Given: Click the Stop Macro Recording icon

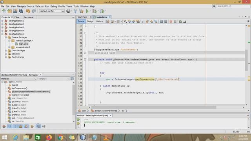Looking at the screenshot, I should [175, 22].
